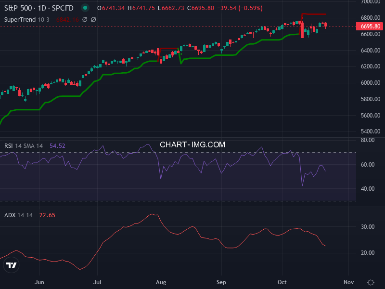The image size is (385, 289).
Task: Click the Oct label on time axis
Action: [282, 282]
